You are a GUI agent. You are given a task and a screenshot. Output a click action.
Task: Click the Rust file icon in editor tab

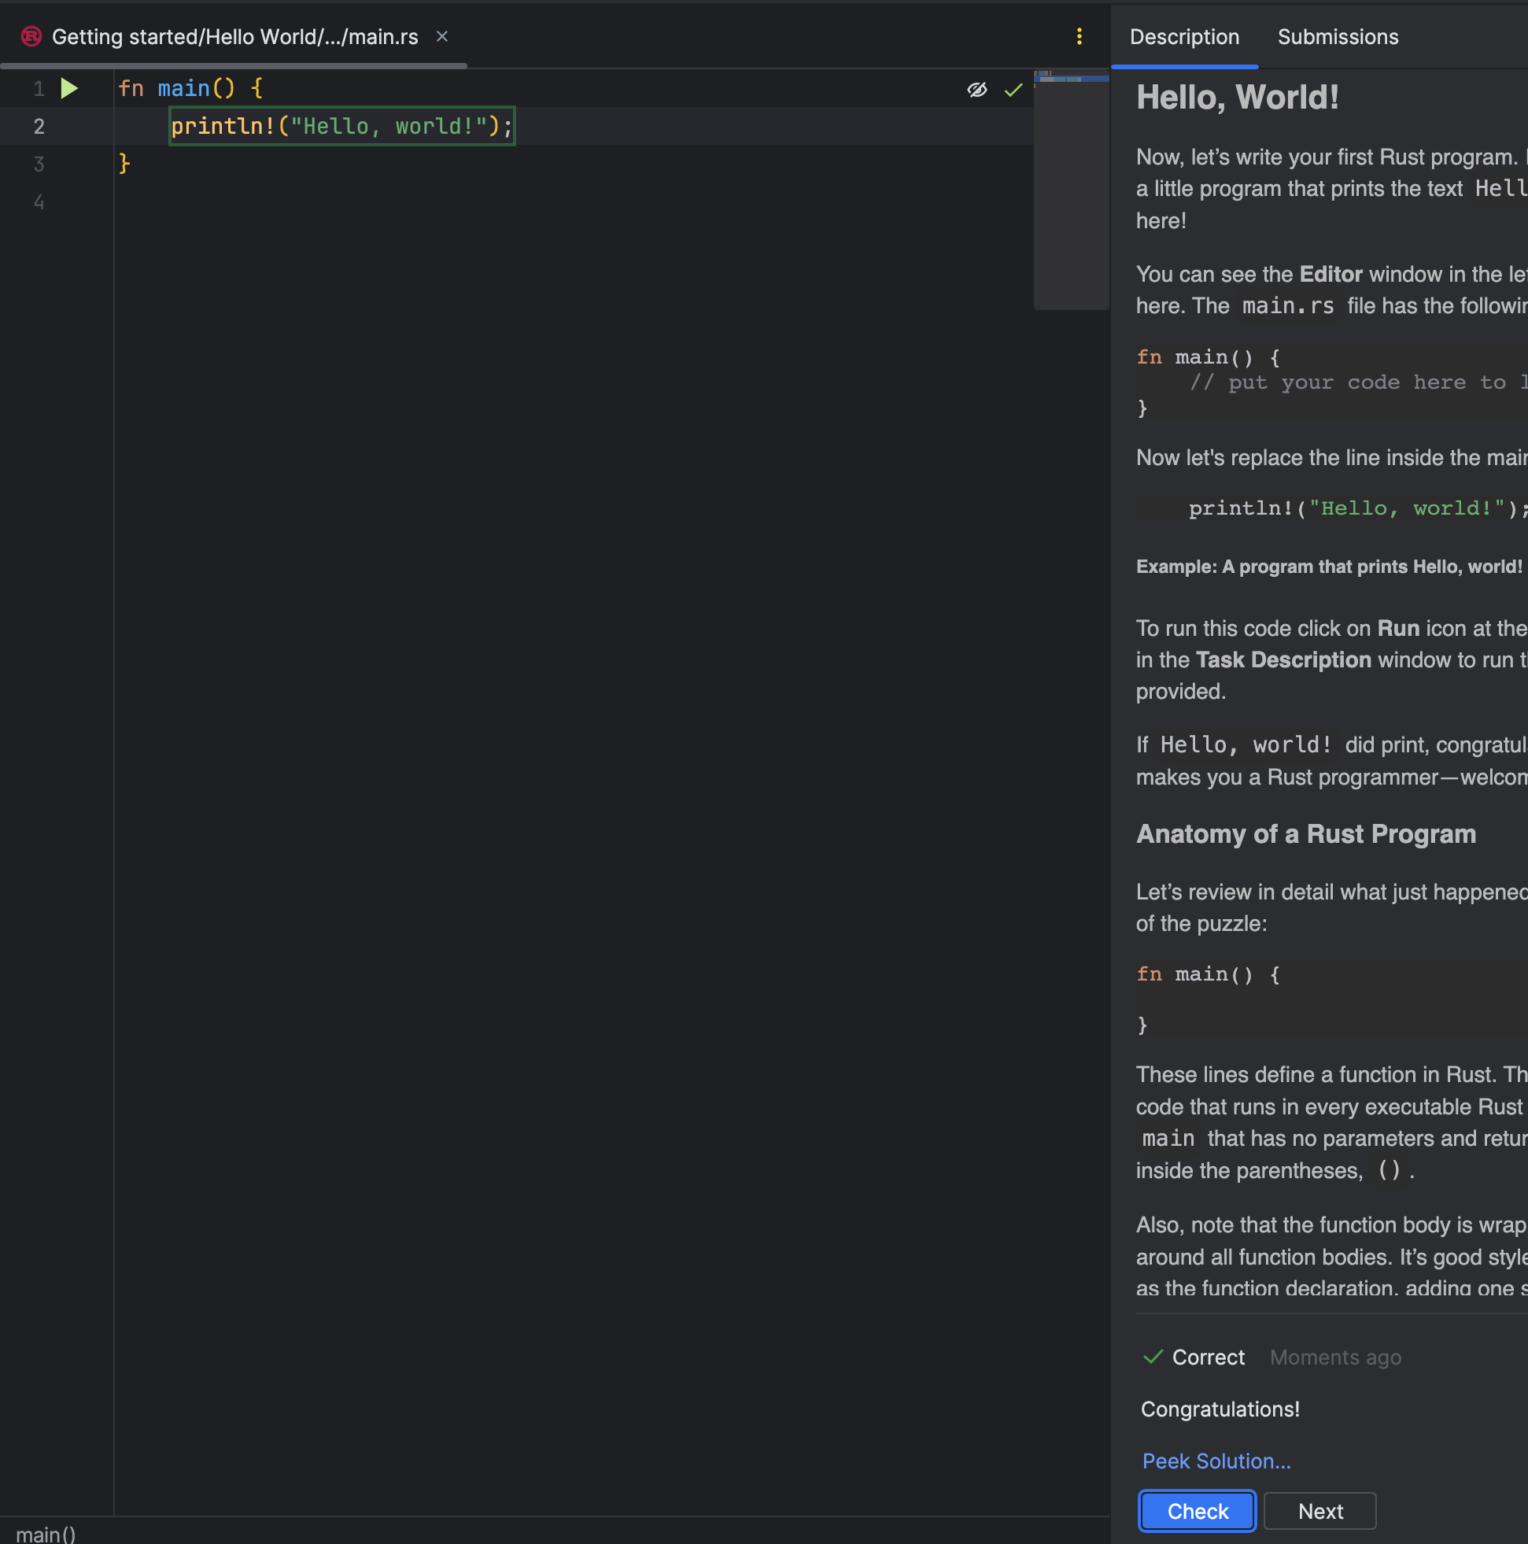coord(31,37)
